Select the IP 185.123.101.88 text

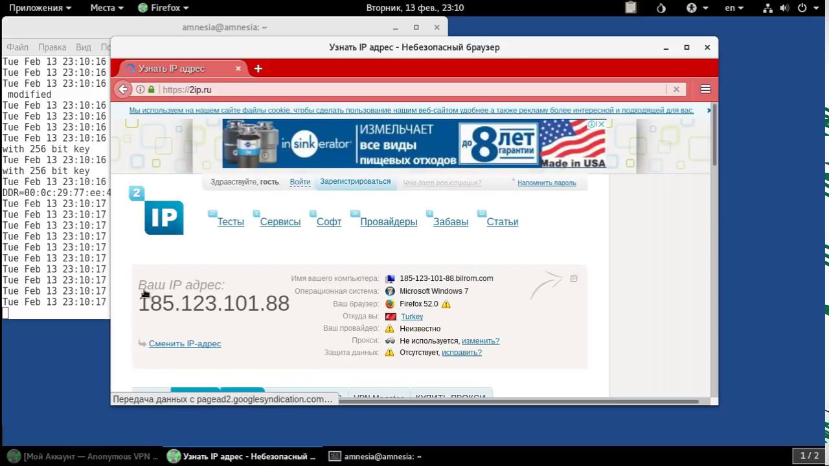pos(214,303)
